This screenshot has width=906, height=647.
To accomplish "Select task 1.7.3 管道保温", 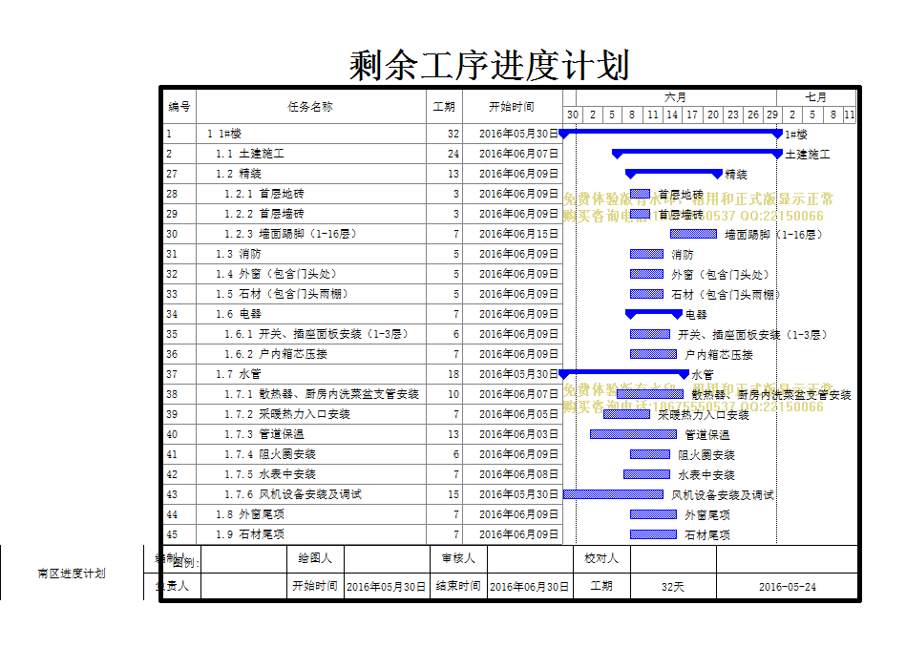I will (x=362, y=434).
